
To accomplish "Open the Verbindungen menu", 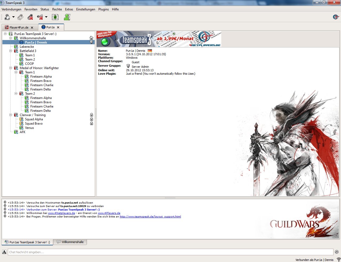I will 11,9.
